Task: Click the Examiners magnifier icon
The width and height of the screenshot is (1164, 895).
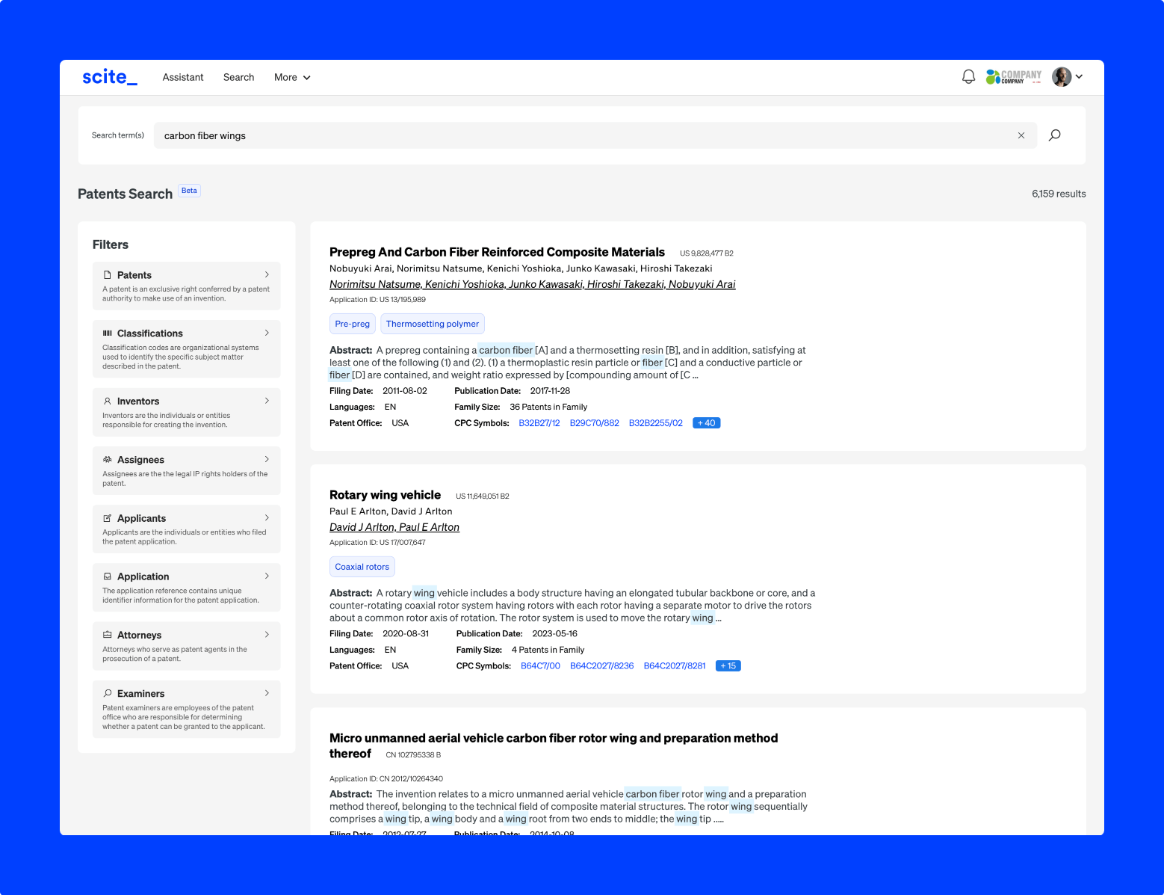Action: (x=107, y=693)
